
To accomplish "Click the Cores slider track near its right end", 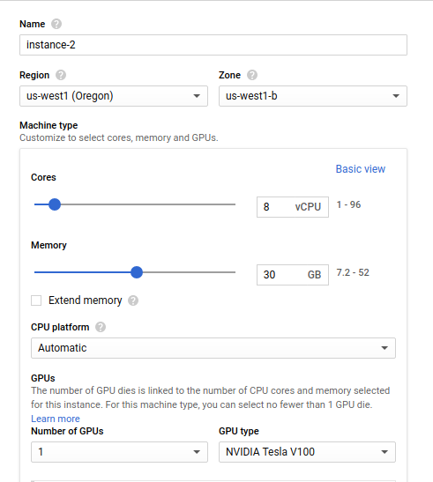I will 228,204.
